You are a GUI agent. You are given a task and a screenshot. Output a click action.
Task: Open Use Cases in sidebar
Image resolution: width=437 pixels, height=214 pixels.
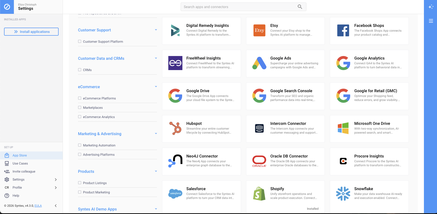(x=20, y=164)
